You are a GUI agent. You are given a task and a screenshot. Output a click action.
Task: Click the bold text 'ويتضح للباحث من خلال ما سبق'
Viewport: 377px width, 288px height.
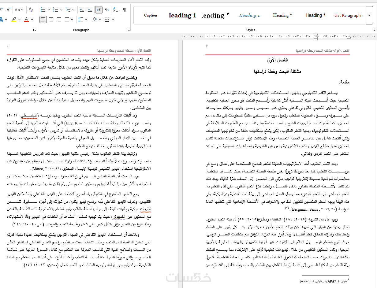coord(112,78)
